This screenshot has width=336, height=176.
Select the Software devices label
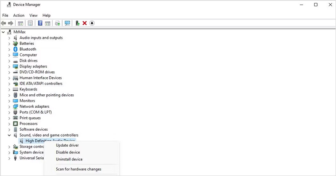coord(34,129)
